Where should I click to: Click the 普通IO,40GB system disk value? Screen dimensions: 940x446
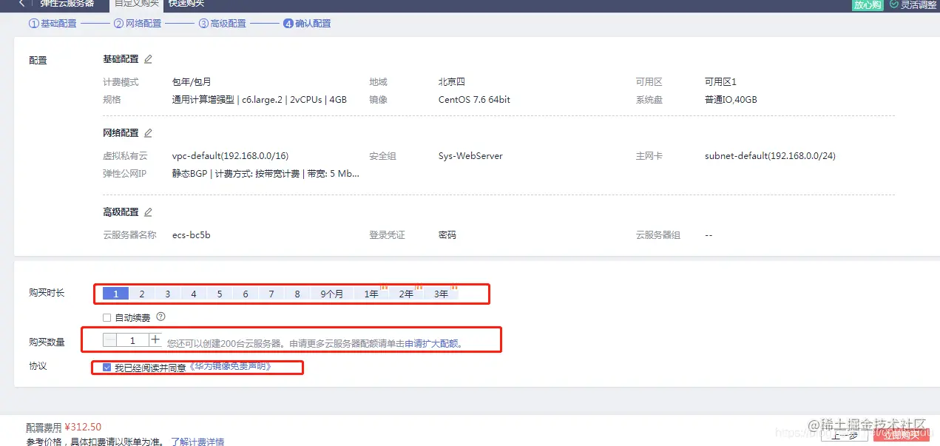click(731, 100)
